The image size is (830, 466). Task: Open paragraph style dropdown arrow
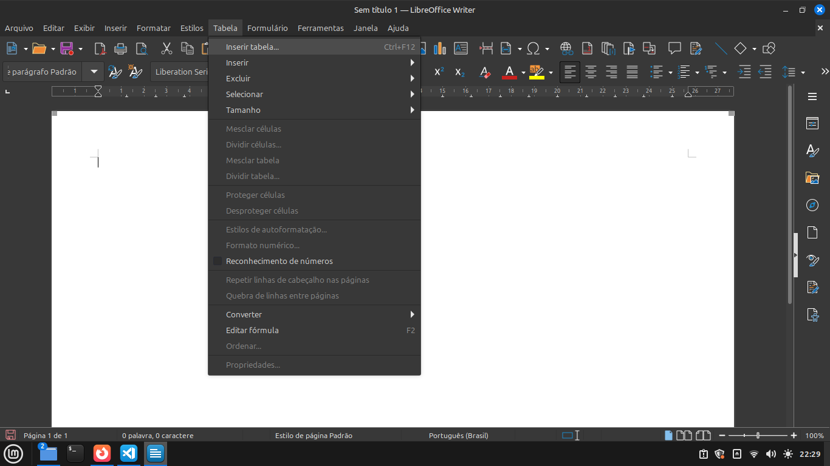point(94,72)
